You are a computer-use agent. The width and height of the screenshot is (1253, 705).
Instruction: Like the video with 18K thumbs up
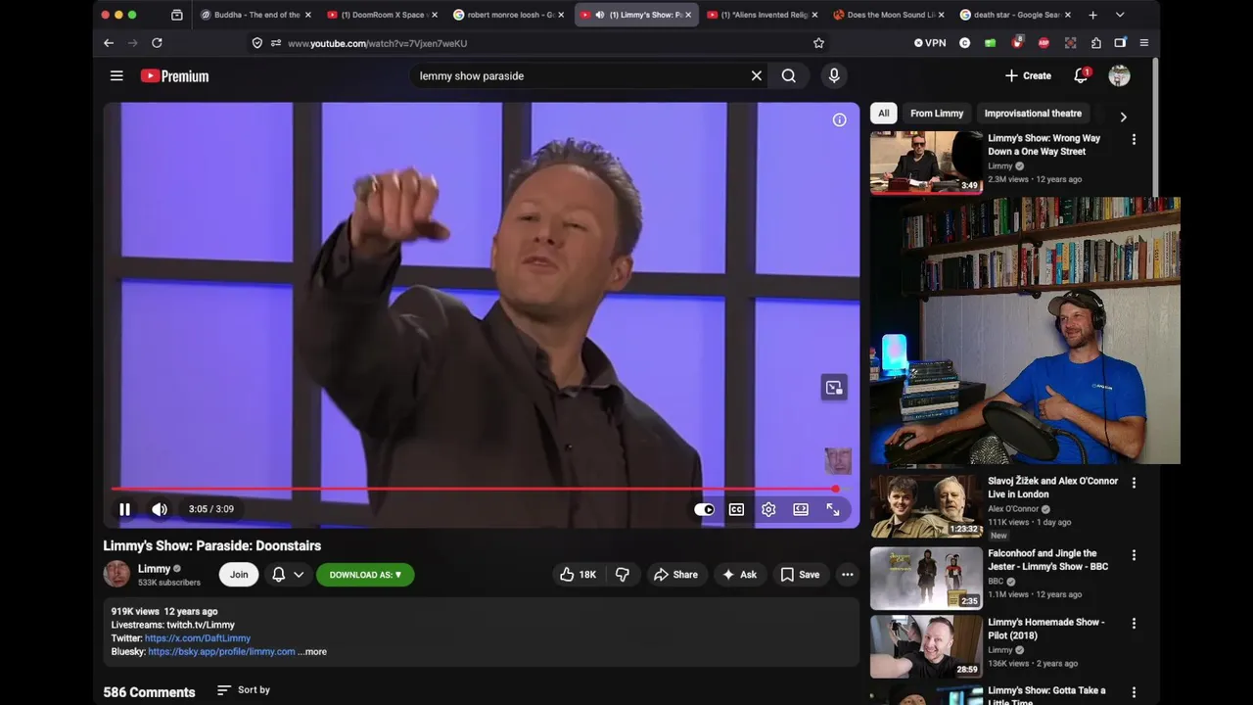tap(578, 575)
